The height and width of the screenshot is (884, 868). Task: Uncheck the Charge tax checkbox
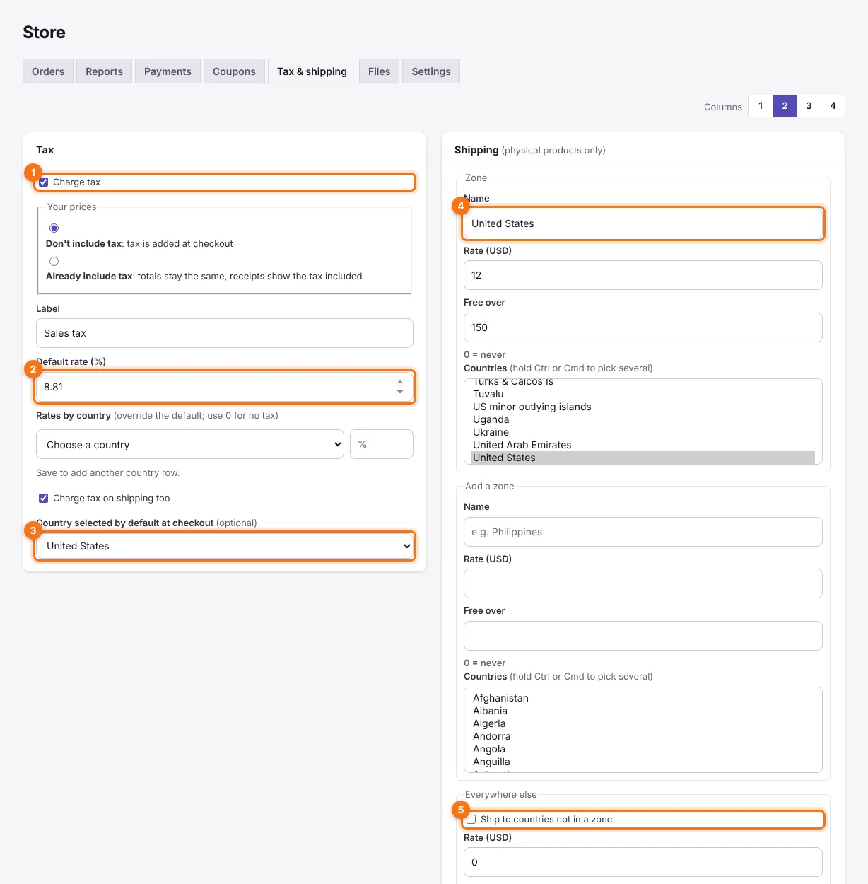(x=44, y=182)
